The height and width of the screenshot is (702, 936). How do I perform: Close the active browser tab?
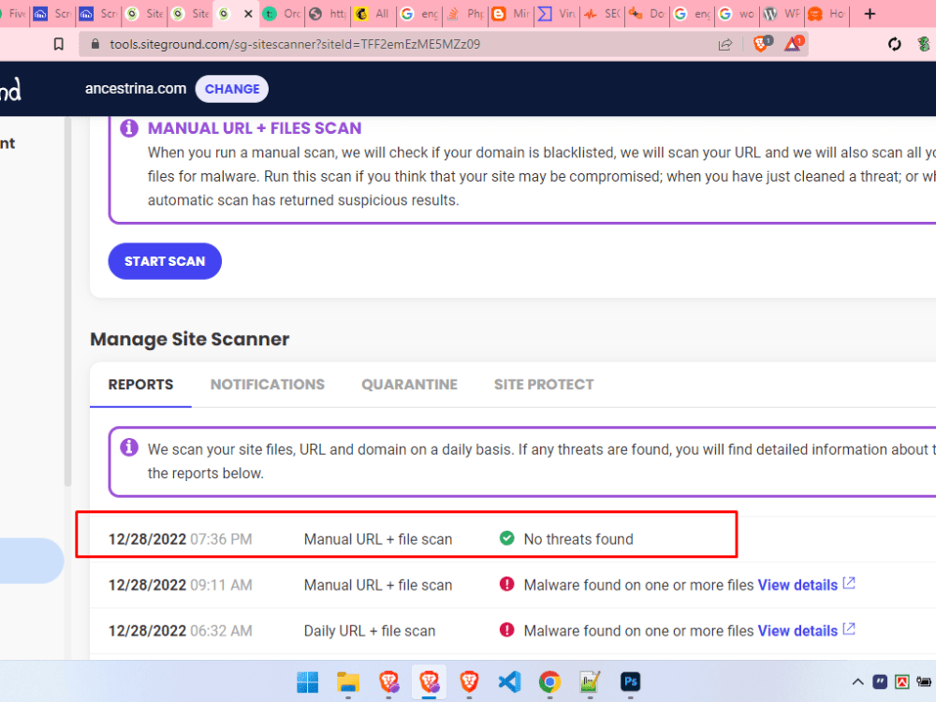[x=248, y=14]
